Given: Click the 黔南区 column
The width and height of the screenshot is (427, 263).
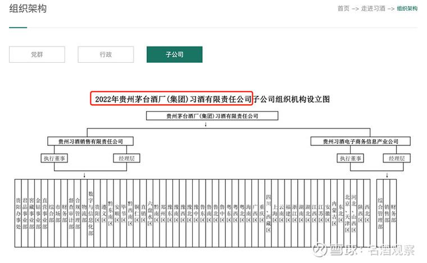Looking at the screenshot, I should [x=156, y=213].
